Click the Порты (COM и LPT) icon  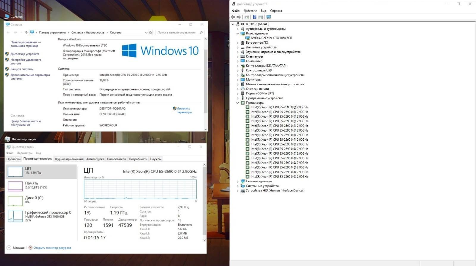[x=242, y=94]
